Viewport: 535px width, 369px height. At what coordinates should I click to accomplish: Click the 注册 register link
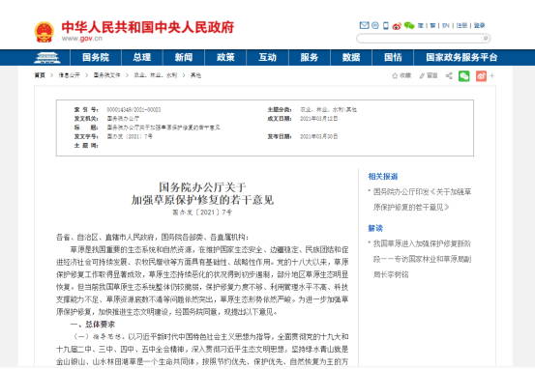pyautogui.click(x=461, y=25)
